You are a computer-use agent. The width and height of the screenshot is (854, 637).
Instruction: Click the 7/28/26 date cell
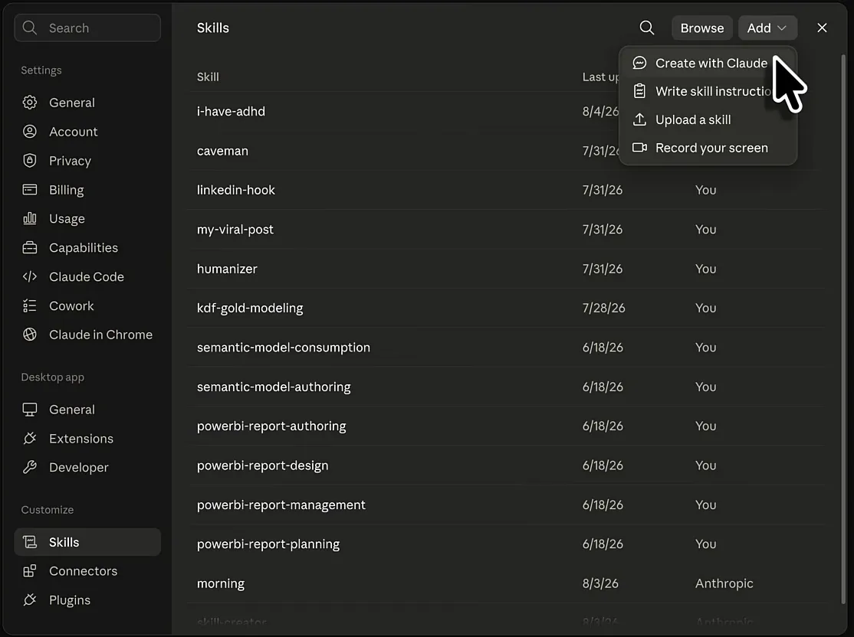pyautogui.click(x=603, y=308)
